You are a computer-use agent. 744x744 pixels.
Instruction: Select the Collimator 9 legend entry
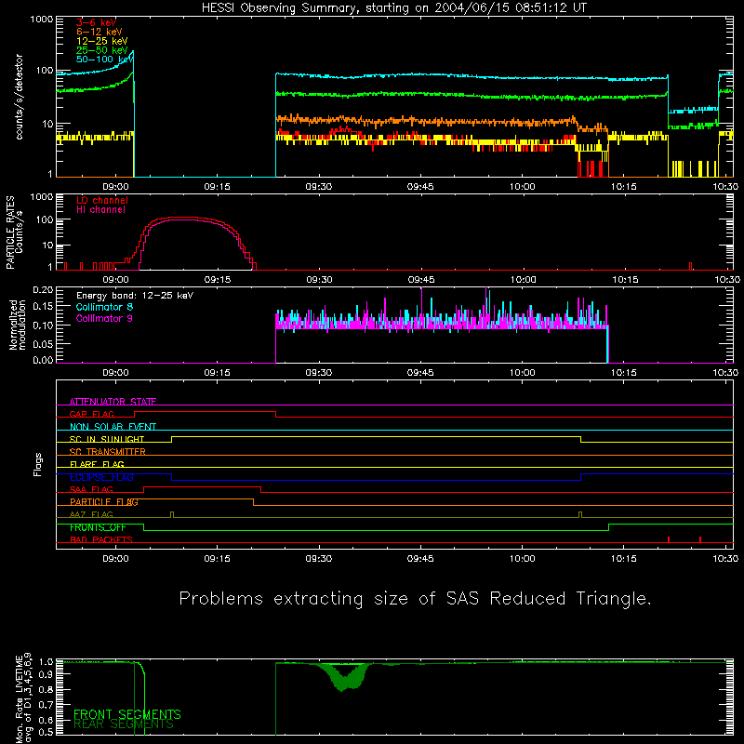click(104, 318)
